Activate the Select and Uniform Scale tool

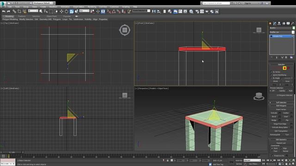tap(72, 12)
